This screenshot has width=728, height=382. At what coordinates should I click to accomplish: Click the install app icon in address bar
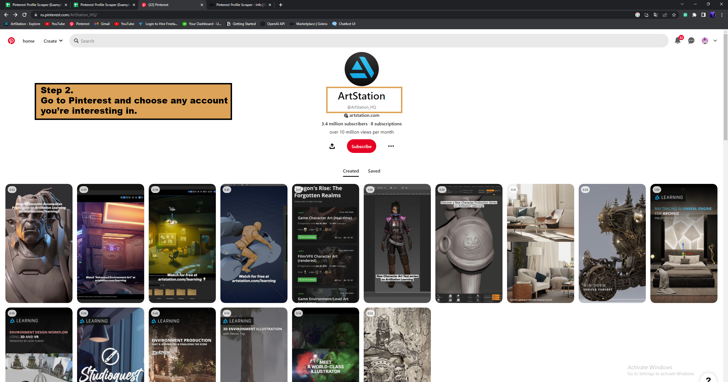pyautogui.click(x=647, y=15)
